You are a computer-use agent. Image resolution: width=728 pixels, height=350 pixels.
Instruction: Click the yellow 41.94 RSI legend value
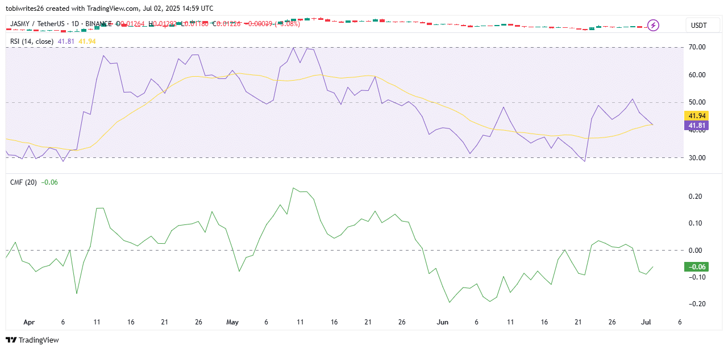87,41
